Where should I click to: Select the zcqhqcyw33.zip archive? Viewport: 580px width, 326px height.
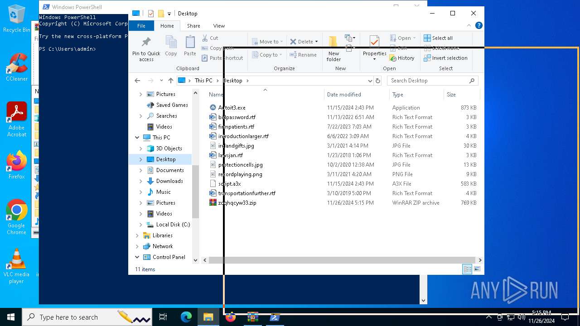click(x=237, y=203)
